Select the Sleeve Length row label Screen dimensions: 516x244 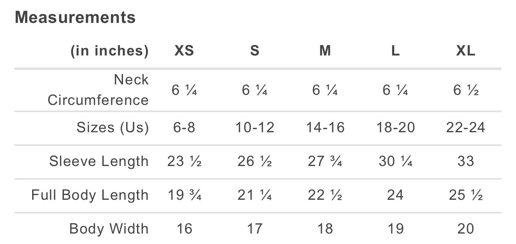click(99, 161)
